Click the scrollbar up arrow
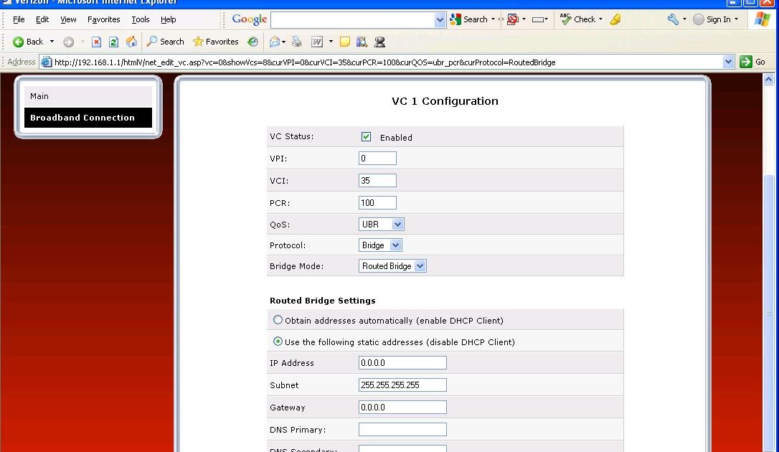 (x=768, y=80)
